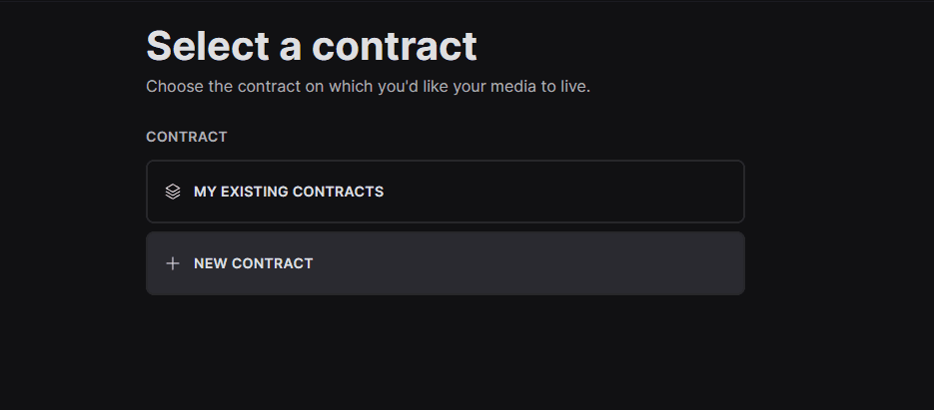Expand the My Existing Contracts card

pyautogui.click(x=446, y=192)
